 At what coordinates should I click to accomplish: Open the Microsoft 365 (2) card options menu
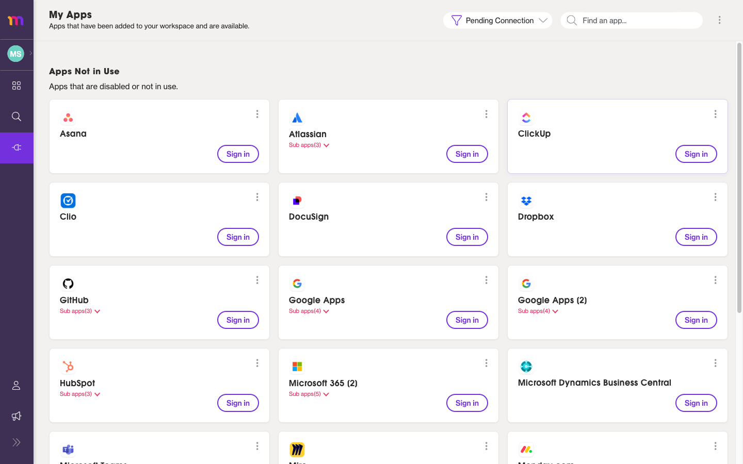pyautogui.click(x=486, y=363)
